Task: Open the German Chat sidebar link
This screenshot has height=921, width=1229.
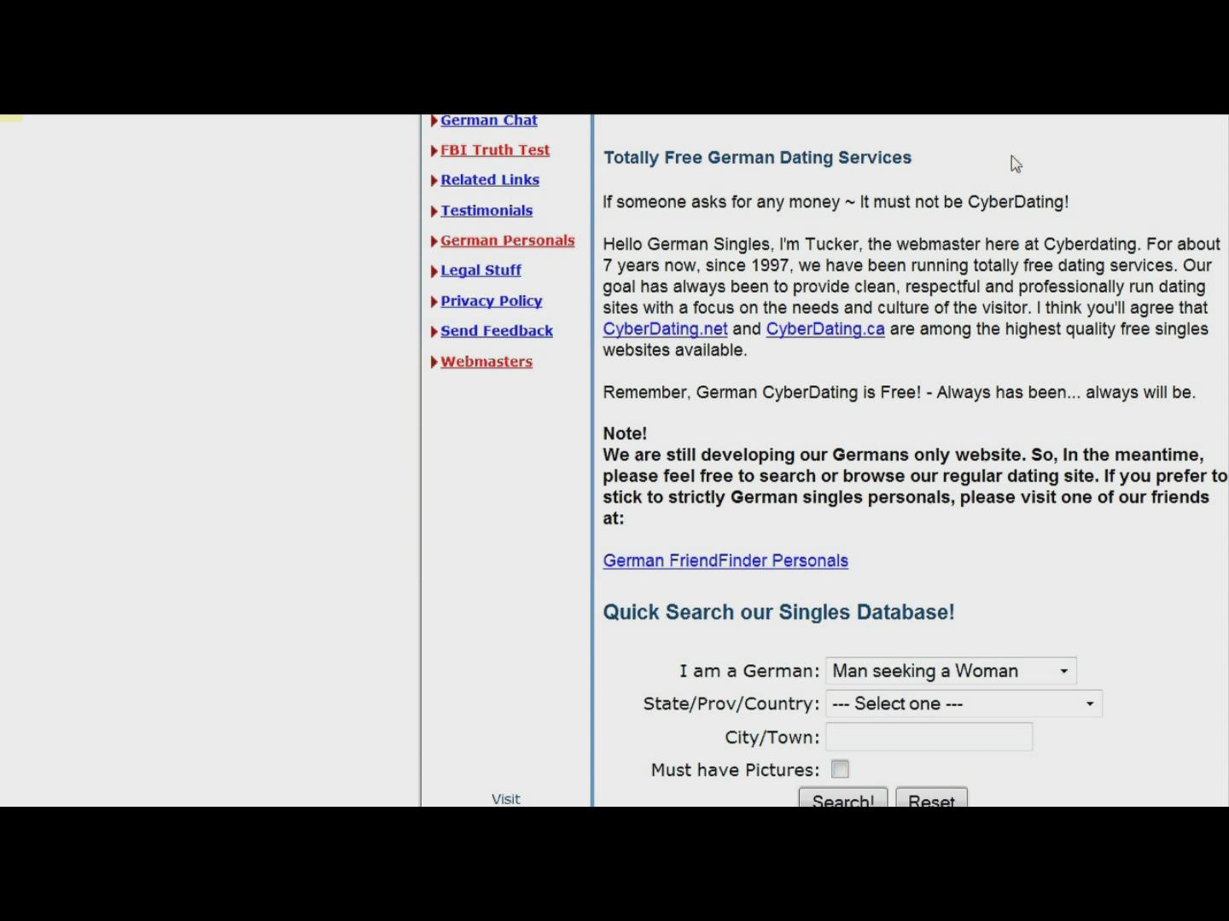Action: [488, 120]
